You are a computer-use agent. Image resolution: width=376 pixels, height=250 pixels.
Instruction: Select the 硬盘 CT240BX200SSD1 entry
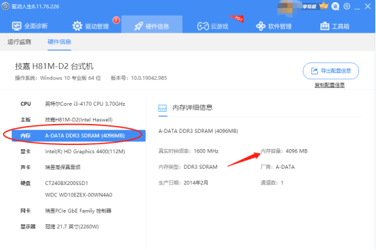point(67,183)
